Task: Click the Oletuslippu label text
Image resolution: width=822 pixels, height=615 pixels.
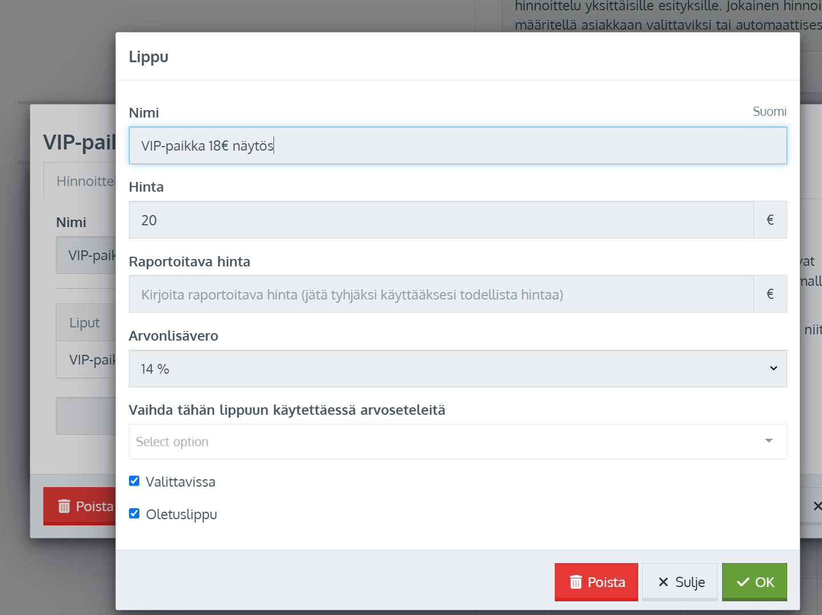Action: point(181,515)
